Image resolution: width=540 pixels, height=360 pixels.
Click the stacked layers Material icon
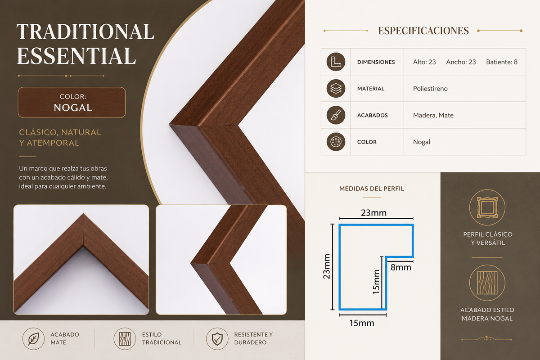click(x=336, y=88)
